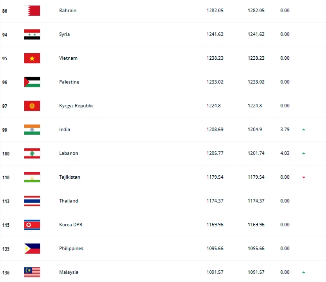Click green up arrow in Malaysia row
Viewport: 326px width, 282px height.
tap(304, 272)
